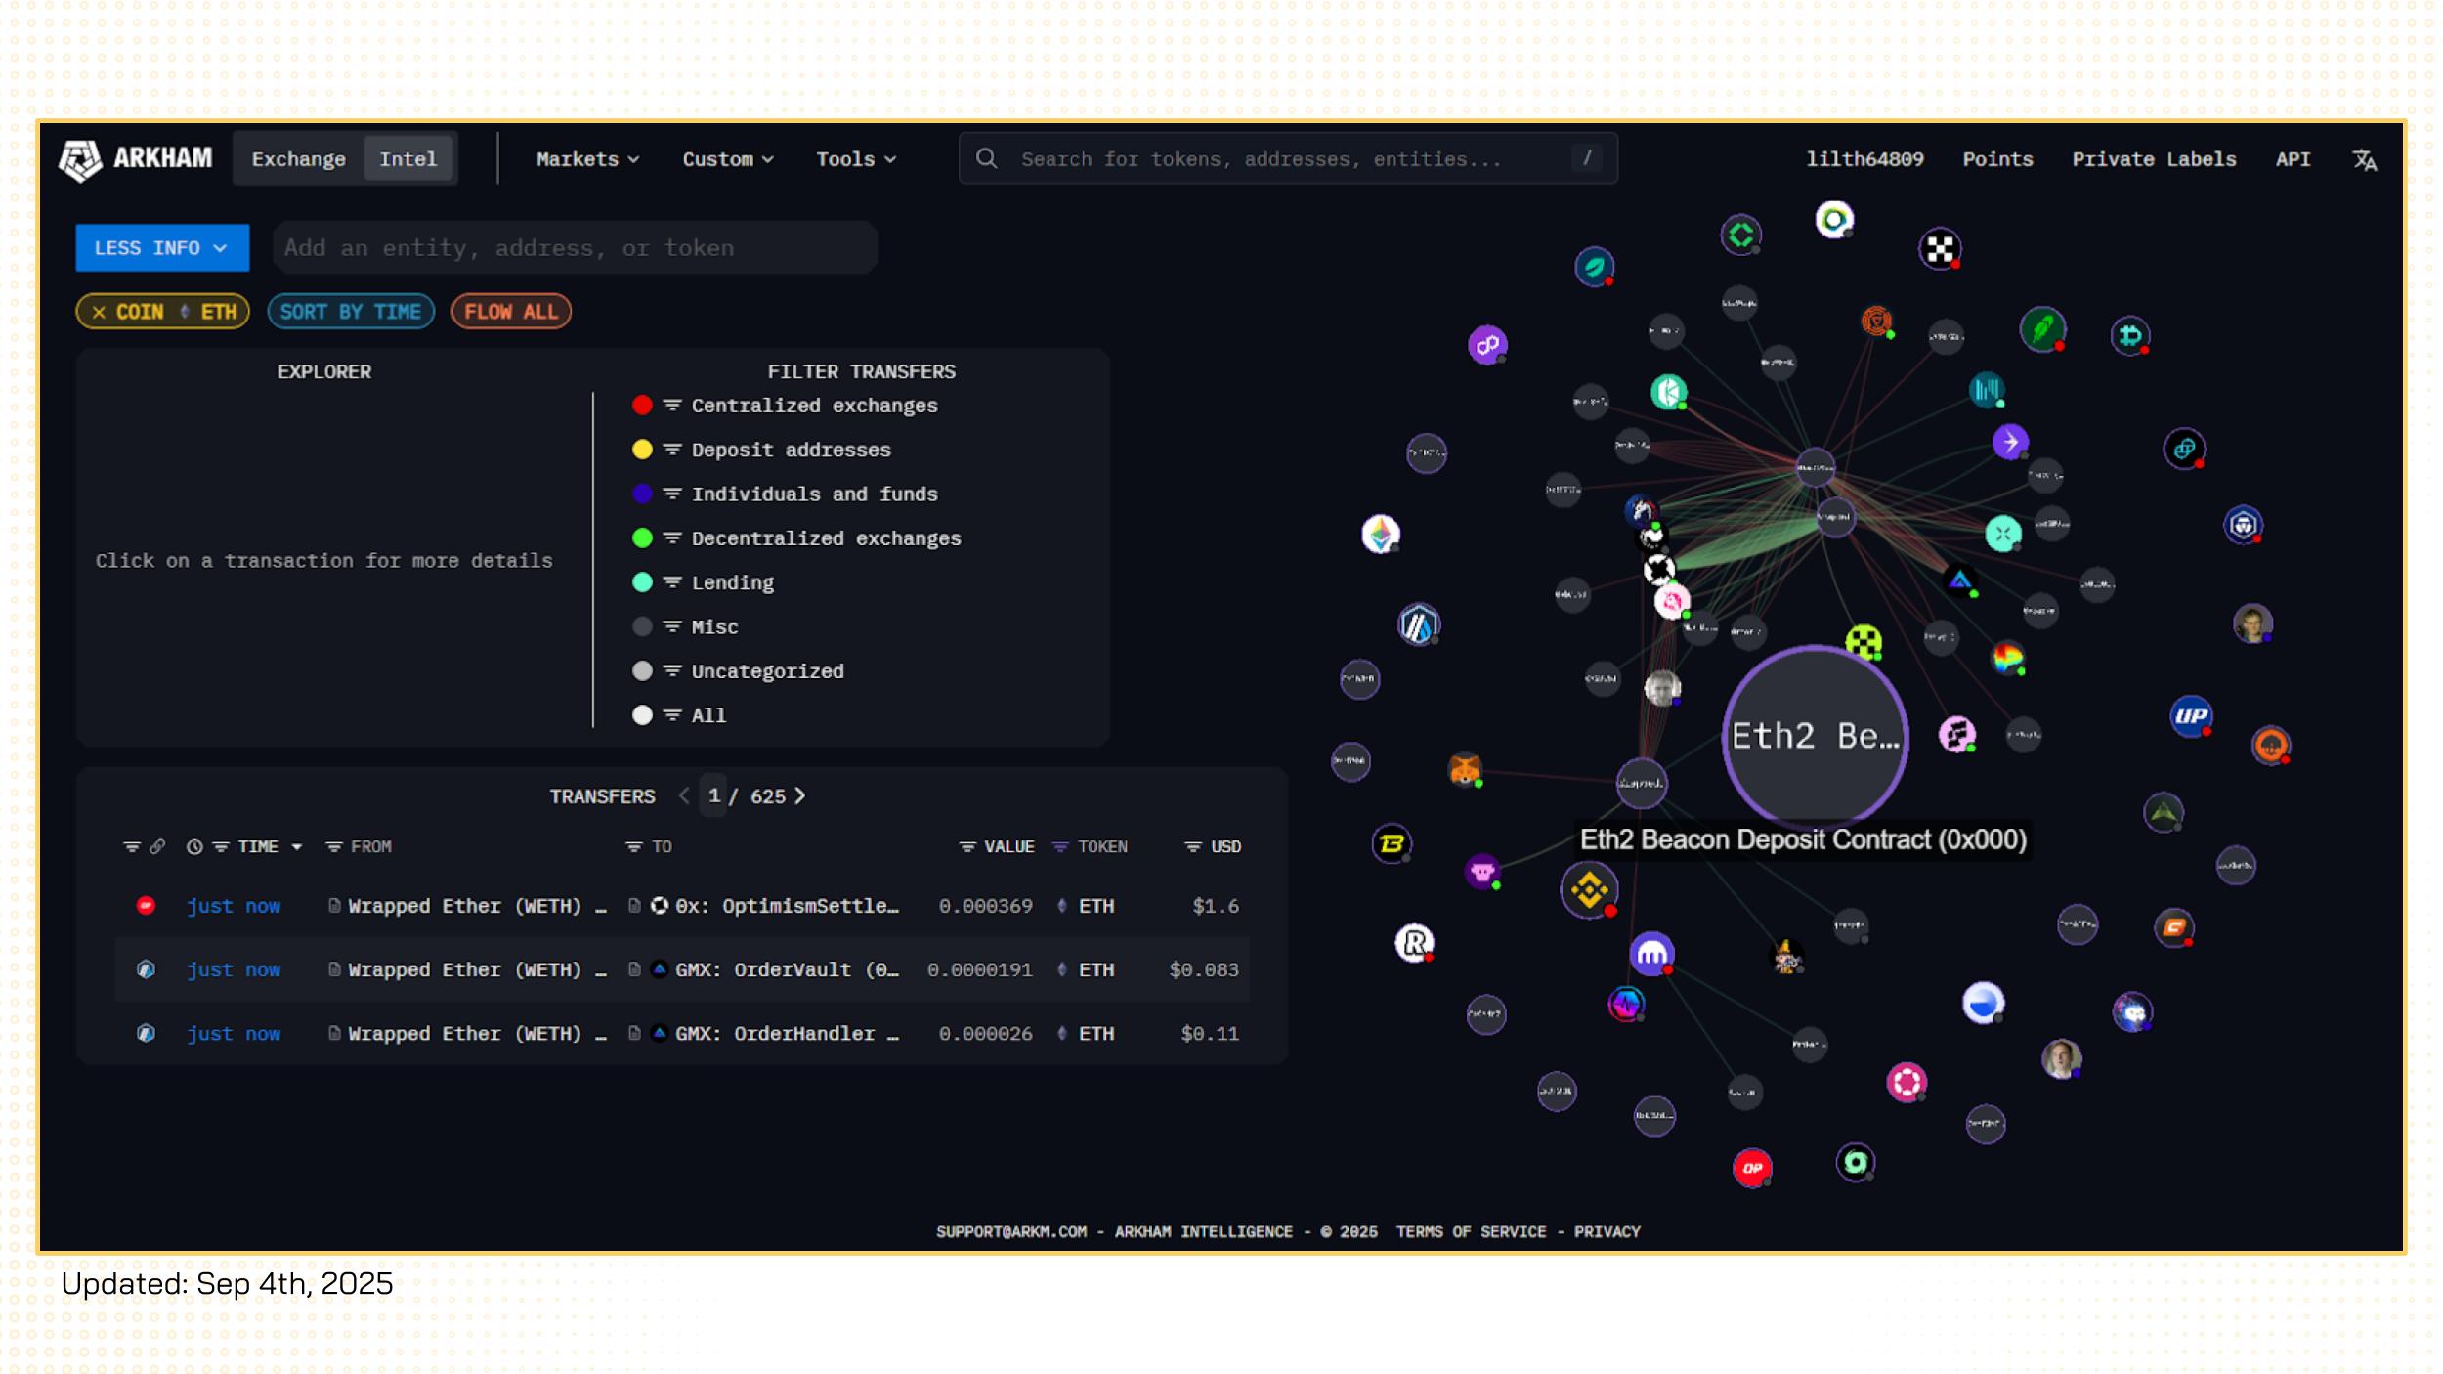The width and height of the screenshot is (2443, 1374).
Task: Switch to the Exchange tab
Action: [x=299, y=159]
